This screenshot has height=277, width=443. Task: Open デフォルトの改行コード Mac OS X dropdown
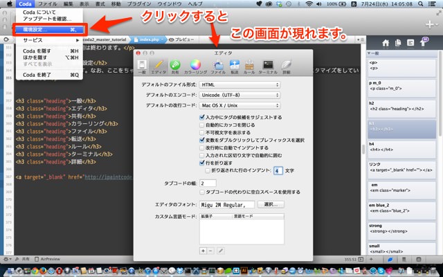point(239,105)
